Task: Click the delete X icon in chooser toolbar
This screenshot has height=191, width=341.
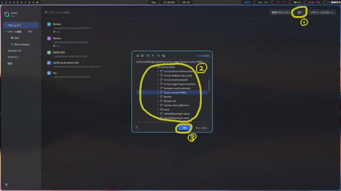Action: (153, 56)
